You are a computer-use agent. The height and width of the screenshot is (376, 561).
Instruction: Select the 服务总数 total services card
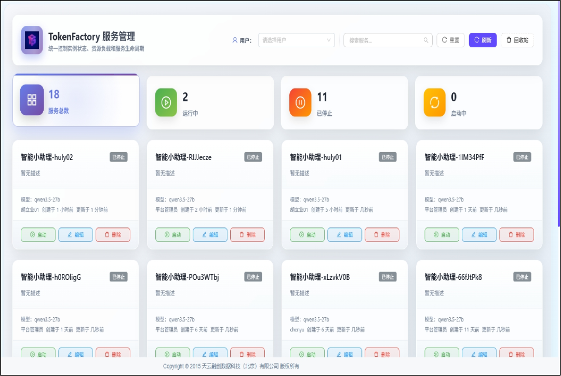(x=76, y=101)
